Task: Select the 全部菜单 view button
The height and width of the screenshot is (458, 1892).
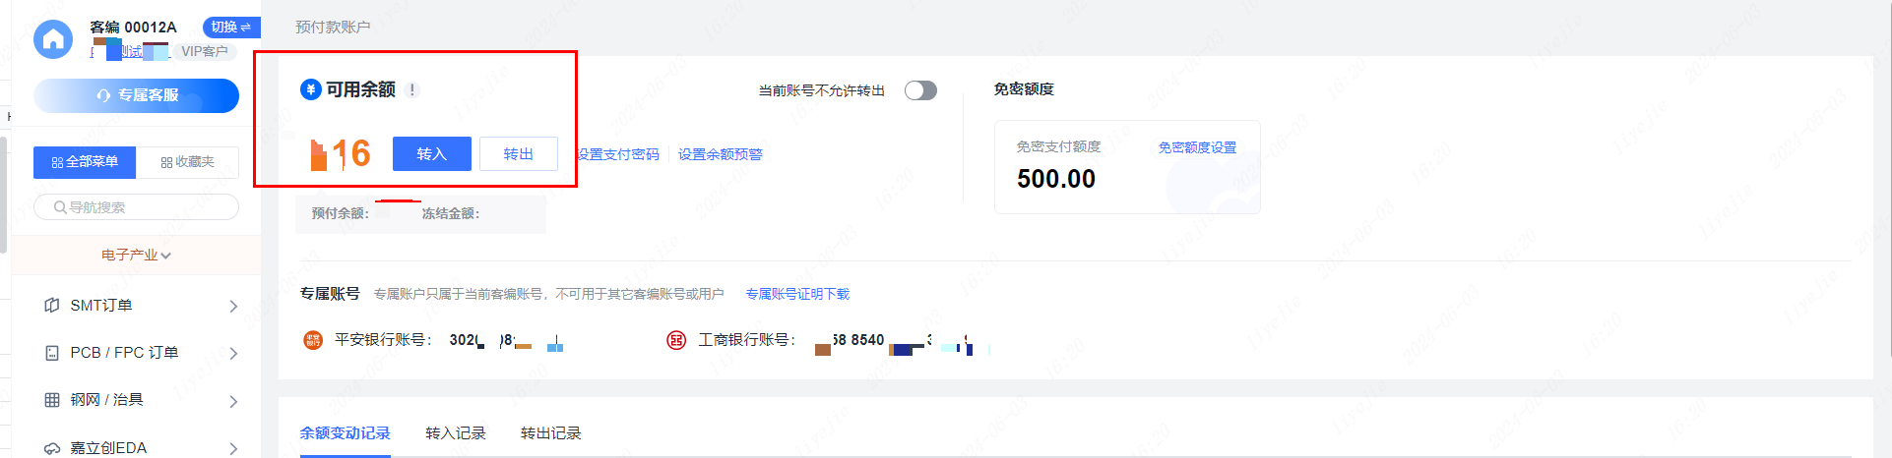Action: [85, 162]
